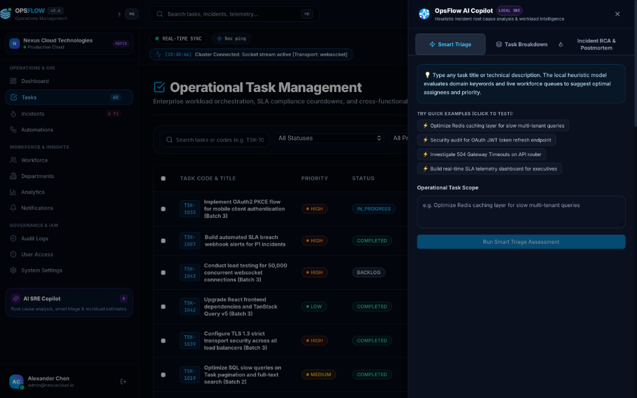Viewport: 637px width, 398px height.
Task: Open the help question mark icon
Action: pyautogui.click(x=119, y=14)
